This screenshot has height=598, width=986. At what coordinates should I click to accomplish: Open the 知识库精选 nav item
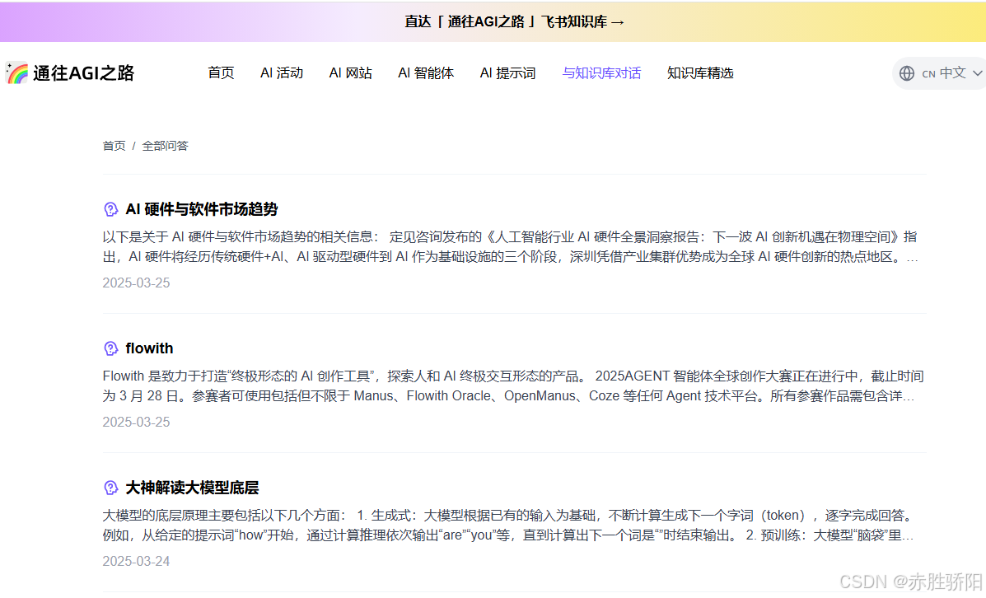(x=700, y=73)
